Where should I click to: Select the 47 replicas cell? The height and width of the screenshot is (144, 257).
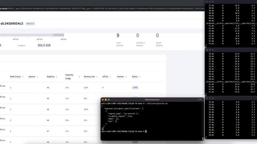coord(48,131)
